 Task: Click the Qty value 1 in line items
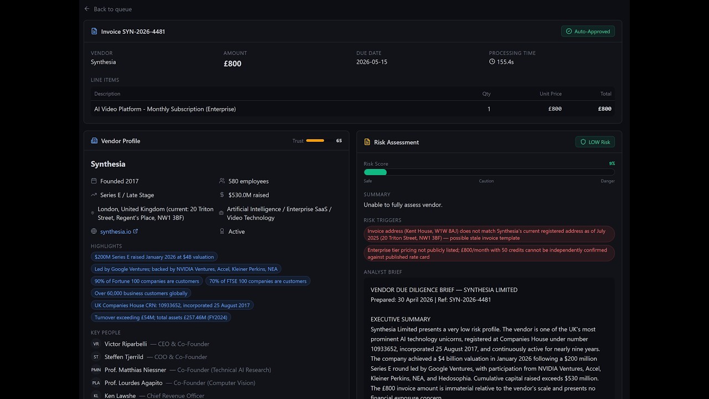tap(489, 109)
